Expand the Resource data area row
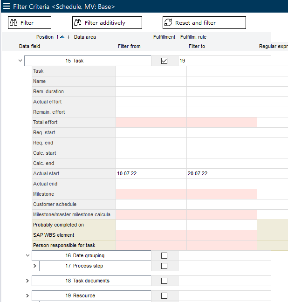The image size is (288, 302). [27, 295]
